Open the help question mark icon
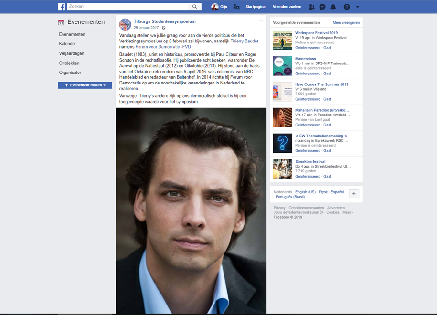 click(x=347, y=7)
